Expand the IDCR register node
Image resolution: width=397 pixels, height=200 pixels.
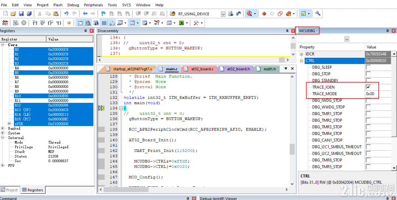tap(302, 54)
